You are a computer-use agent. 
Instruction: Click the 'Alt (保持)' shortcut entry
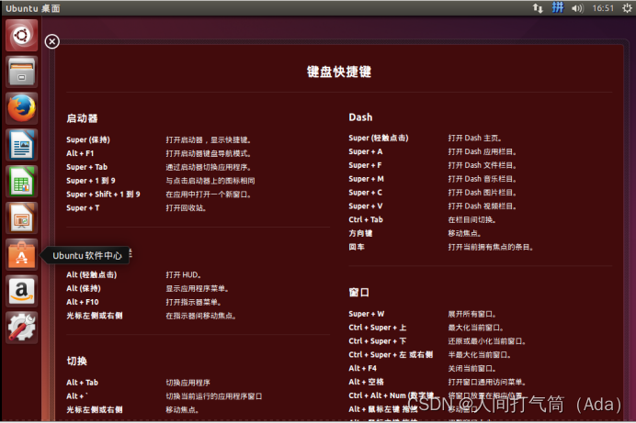tap(84, 288)
